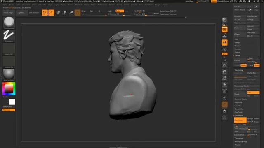The width and height of the screenshot is (264, 148).
Task: Open the Alpha Off slot
Action: pyautogui.click(x=9, y=49)
